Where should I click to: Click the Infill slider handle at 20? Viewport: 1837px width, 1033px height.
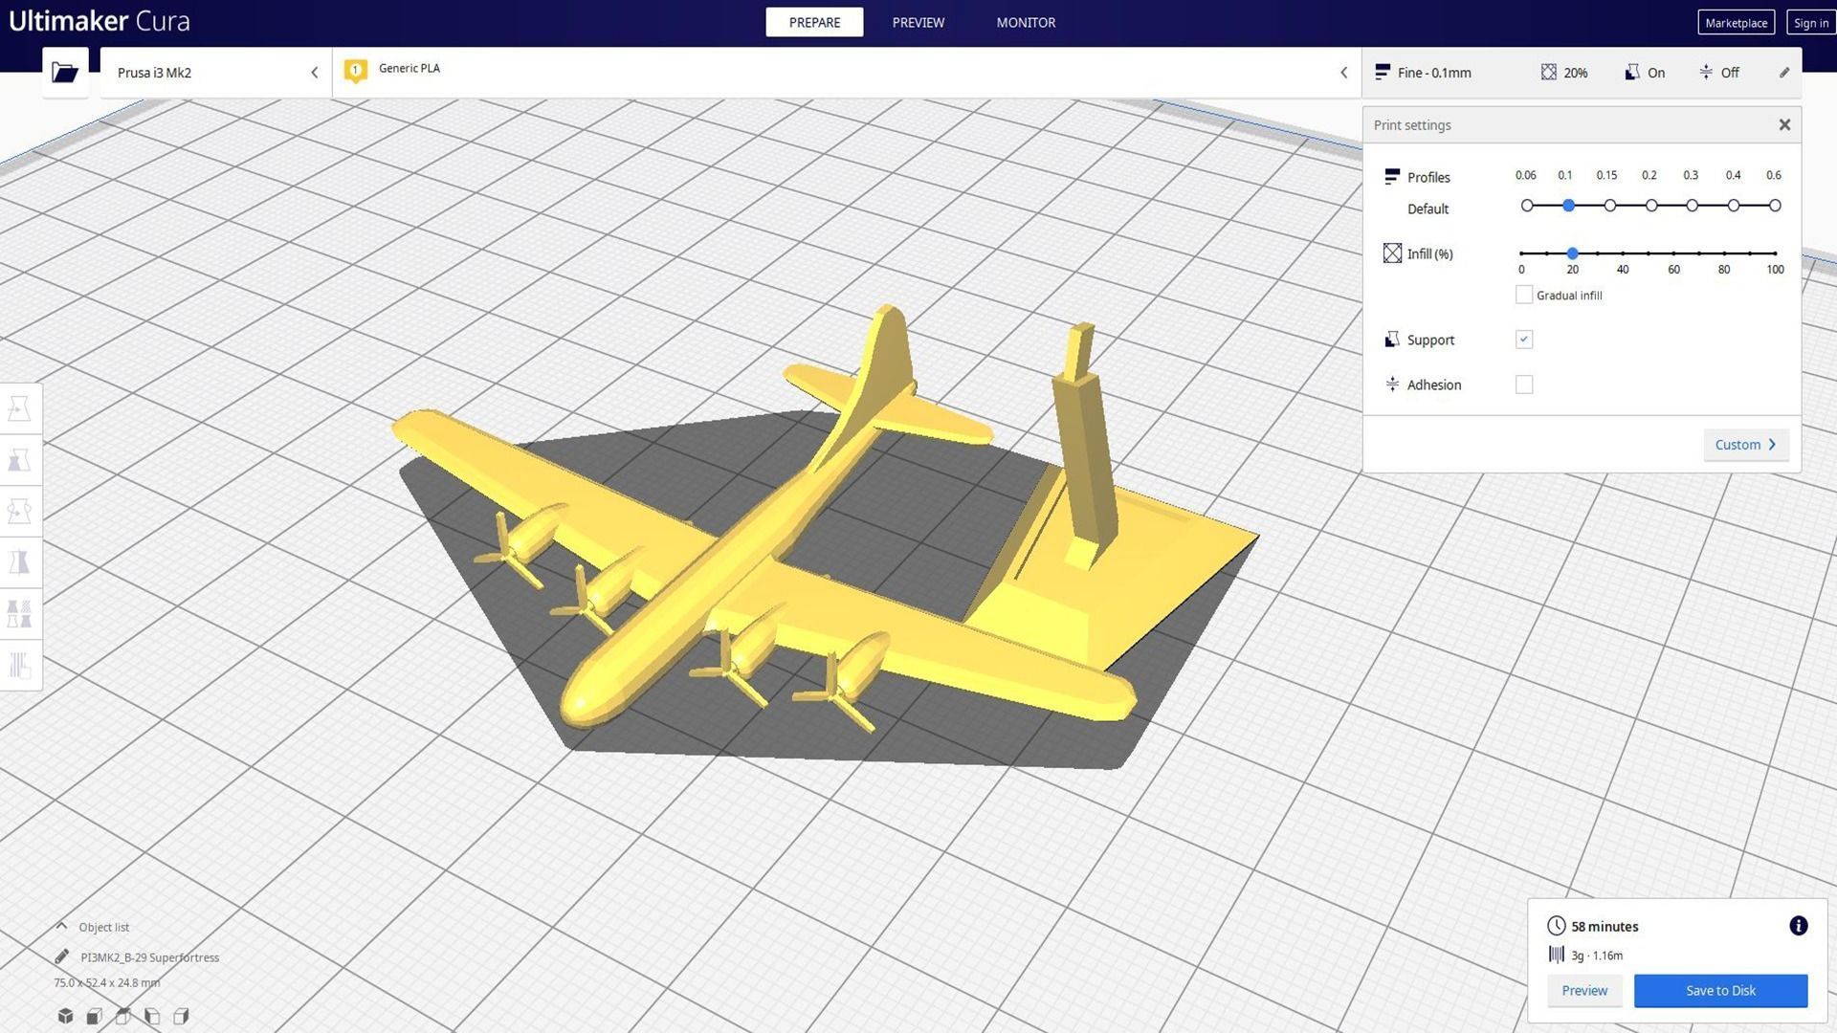[1572, 253]
